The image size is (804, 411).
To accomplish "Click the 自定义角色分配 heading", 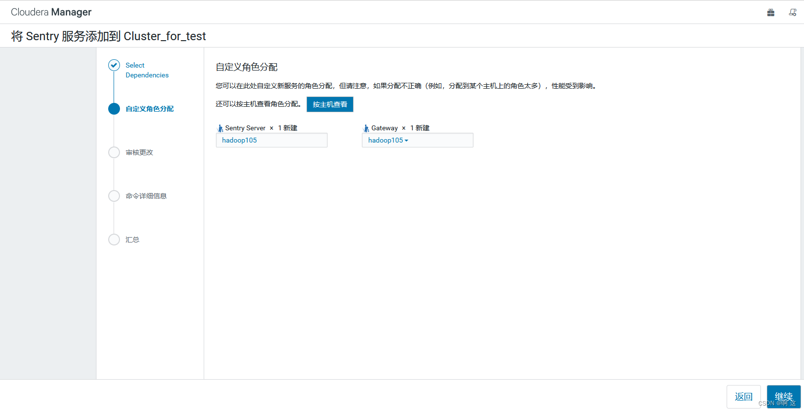I will (x=247, y=67).
